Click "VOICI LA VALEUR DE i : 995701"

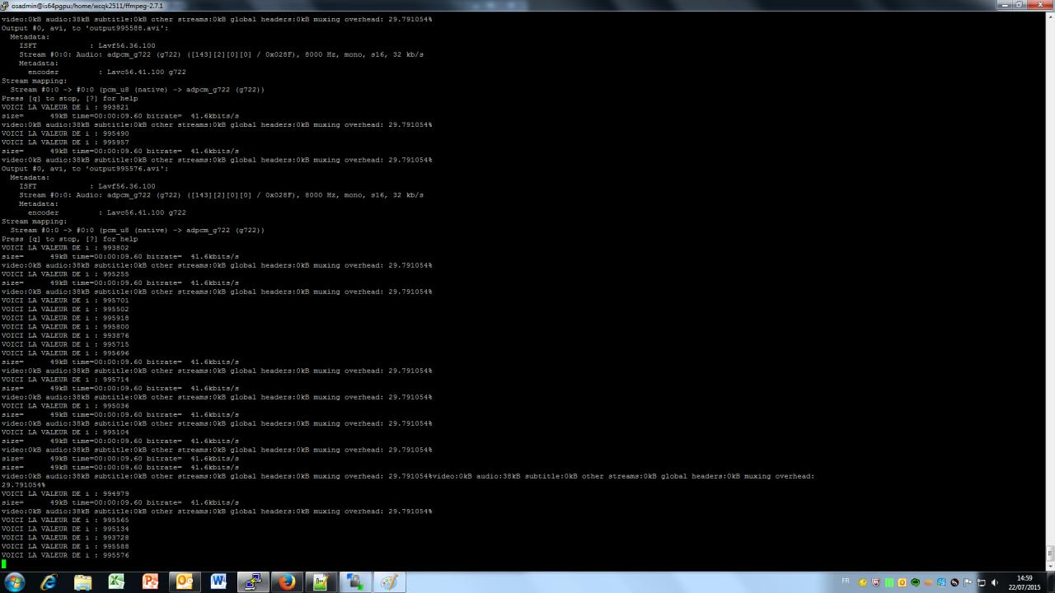click(x=65, y=301)
